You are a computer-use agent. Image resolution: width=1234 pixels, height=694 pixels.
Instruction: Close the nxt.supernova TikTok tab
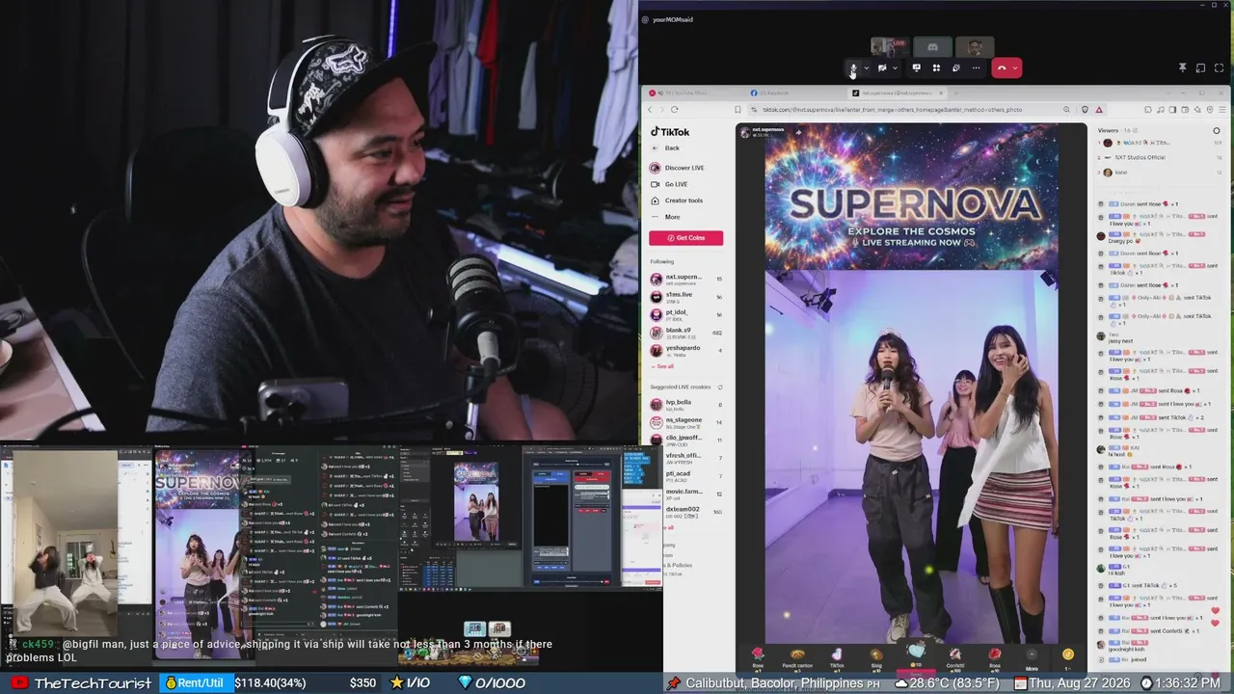coord(941,93)
